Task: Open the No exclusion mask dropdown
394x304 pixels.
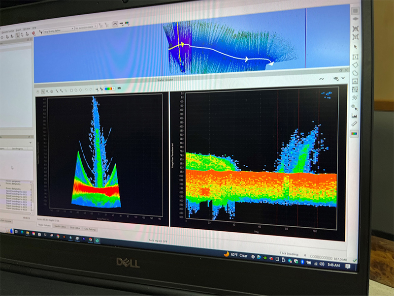Action: click(86, 27)
